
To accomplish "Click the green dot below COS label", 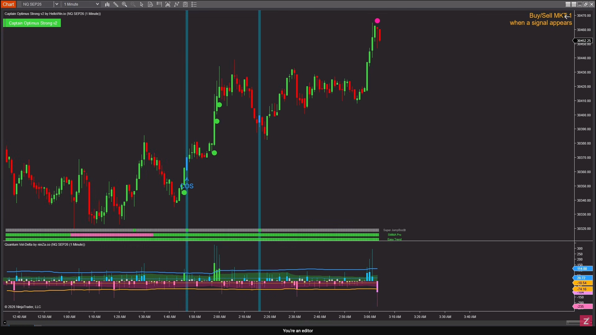I will 184,193.
